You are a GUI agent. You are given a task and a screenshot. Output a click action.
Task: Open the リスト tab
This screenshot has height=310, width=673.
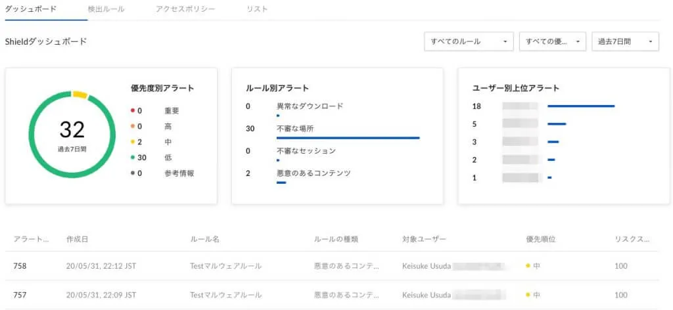point(256,9)
